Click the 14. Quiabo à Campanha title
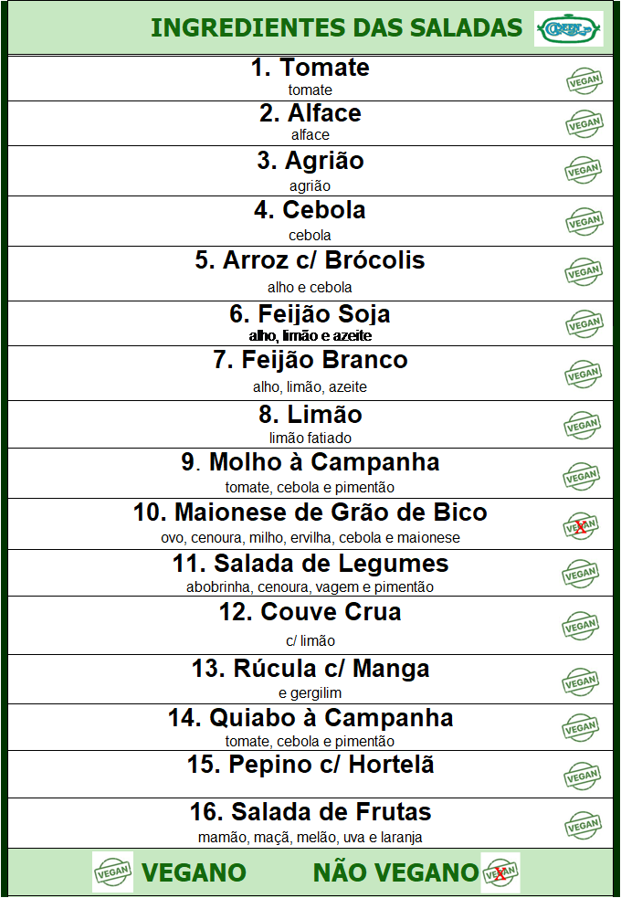 [310, 718]
